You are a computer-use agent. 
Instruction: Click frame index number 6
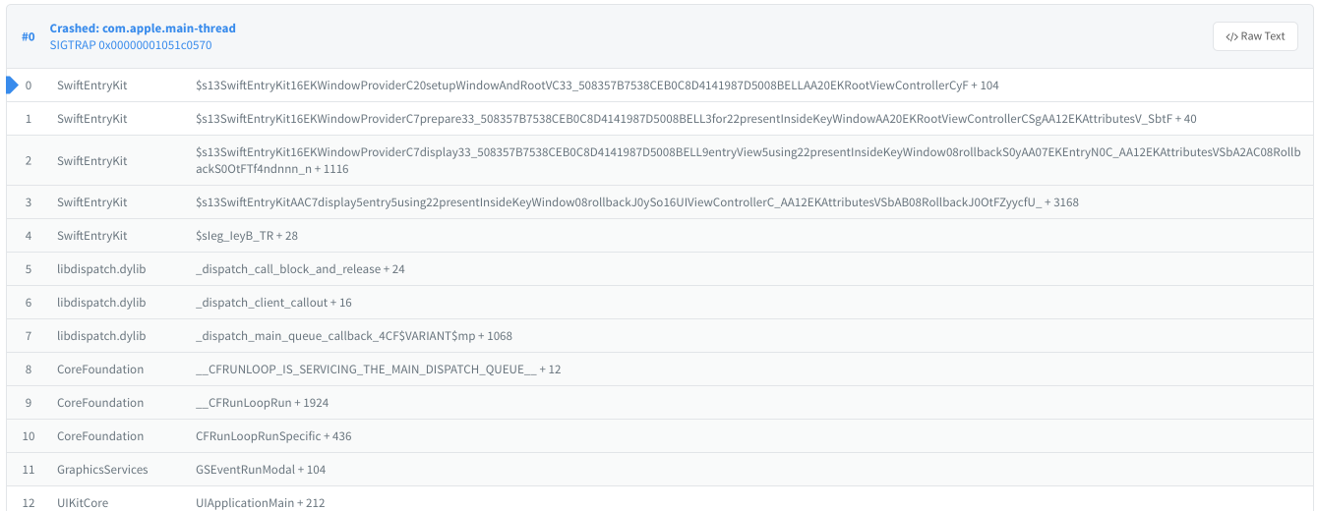tap(29, 303)
